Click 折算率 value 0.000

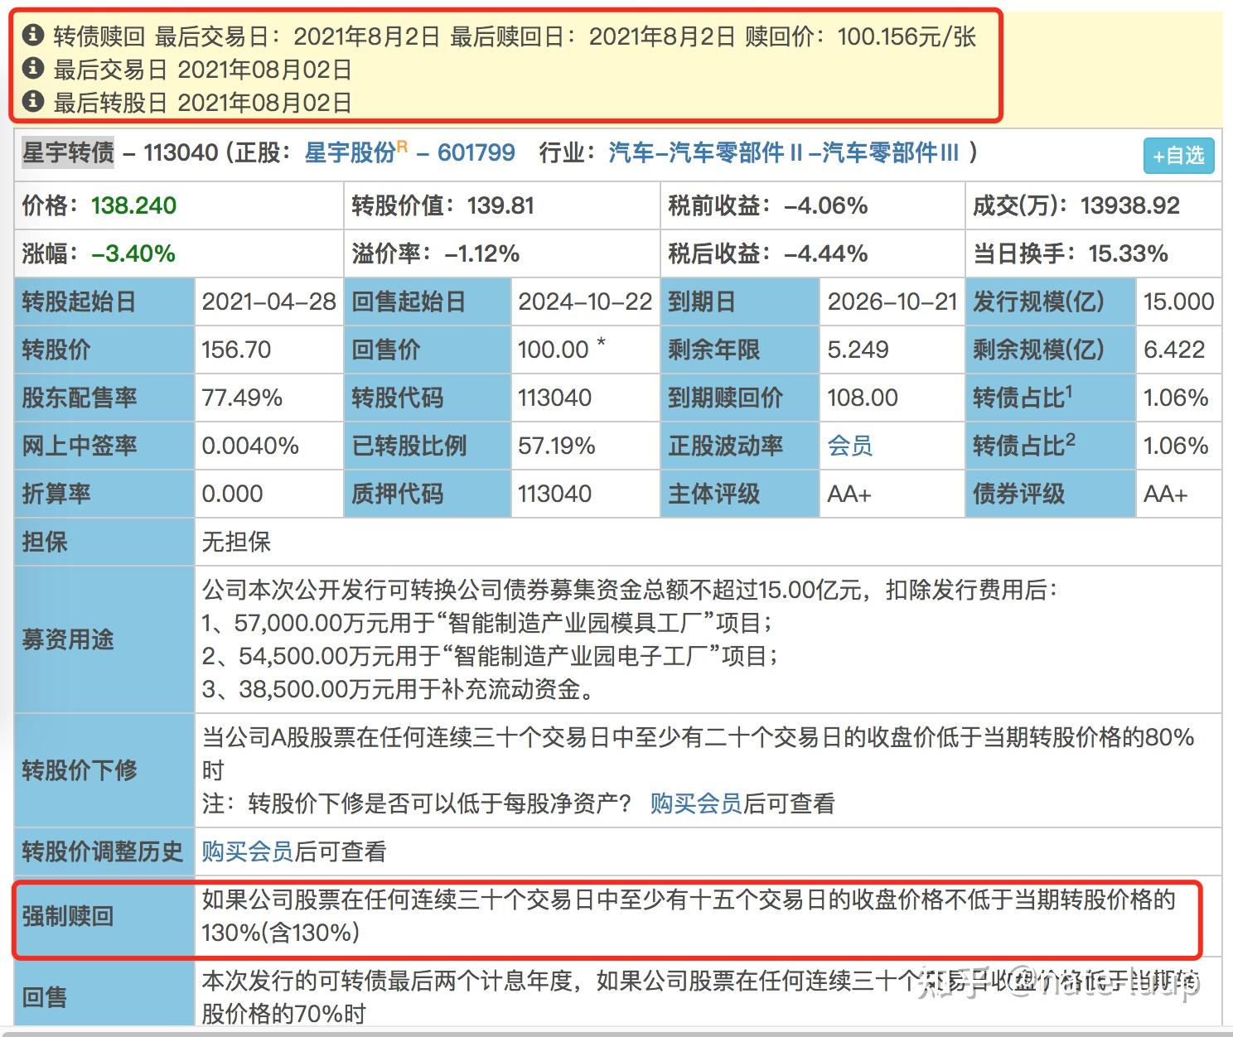point(232,494)
